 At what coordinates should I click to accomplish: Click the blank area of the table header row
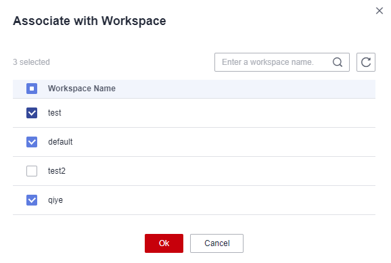point(244,89)
